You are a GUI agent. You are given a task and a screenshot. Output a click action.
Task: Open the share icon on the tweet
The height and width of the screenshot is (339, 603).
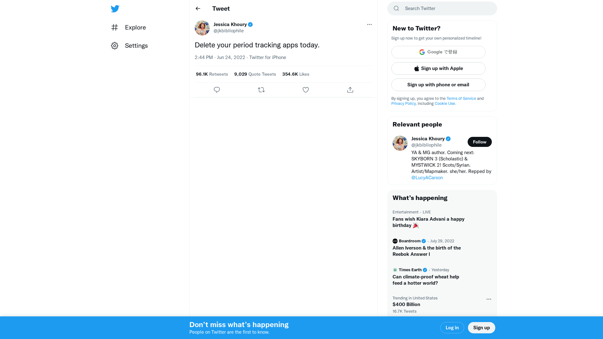click(x=350, y=90)
